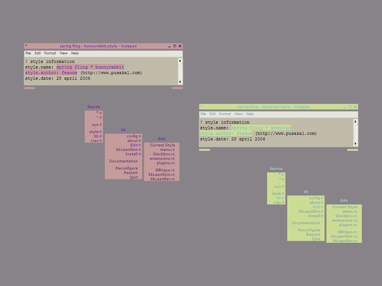382x286 pixels.
Task: Choose Reconfigure in the pink bb menu
Action: 126,168
